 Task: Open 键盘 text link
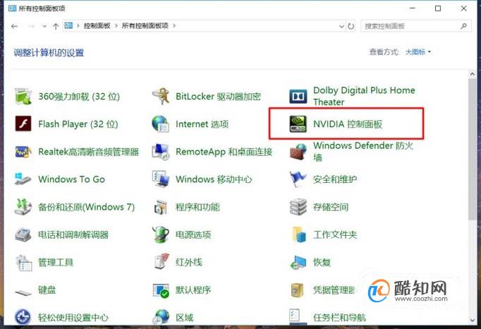click(47, 290)
